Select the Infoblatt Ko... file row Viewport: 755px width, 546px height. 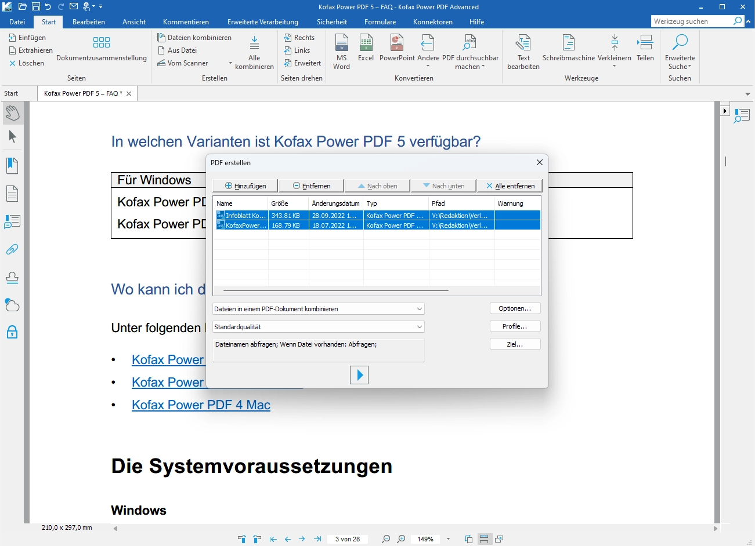tap(377, 215)
